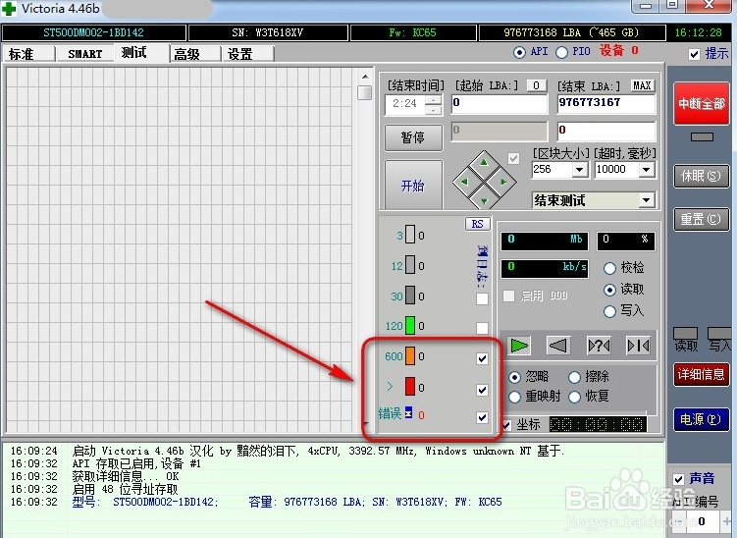Click the left arrow in diamond navigator
This screenshot has height=538, width=737.
[x=464, y=182]
